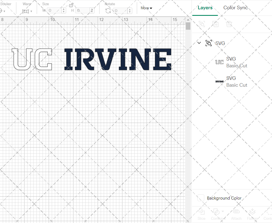Switch to the Color Sync tab
Viewport: 272px width, 223px height.
tap(236, 8)
